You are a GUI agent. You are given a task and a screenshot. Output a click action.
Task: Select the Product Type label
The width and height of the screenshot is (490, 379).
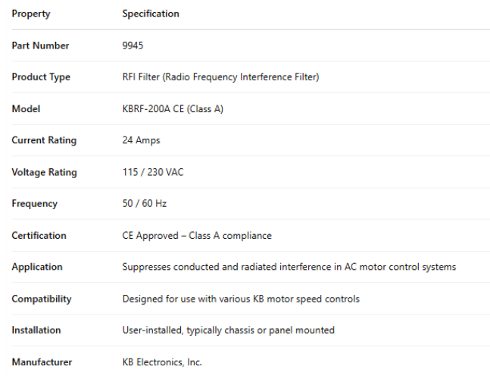[x=41, y=77]
